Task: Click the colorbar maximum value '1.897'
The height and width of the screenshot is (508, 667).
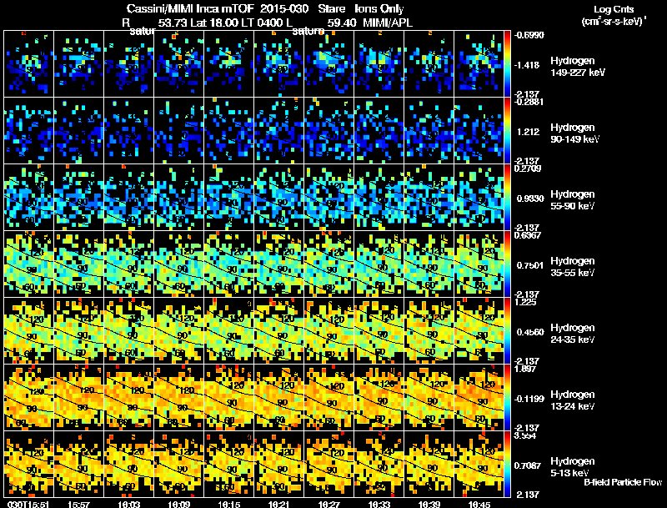Action: [x=525, y=369]
